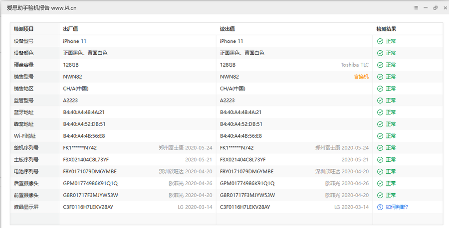Click the orange 官换机 label

[361, 77]
